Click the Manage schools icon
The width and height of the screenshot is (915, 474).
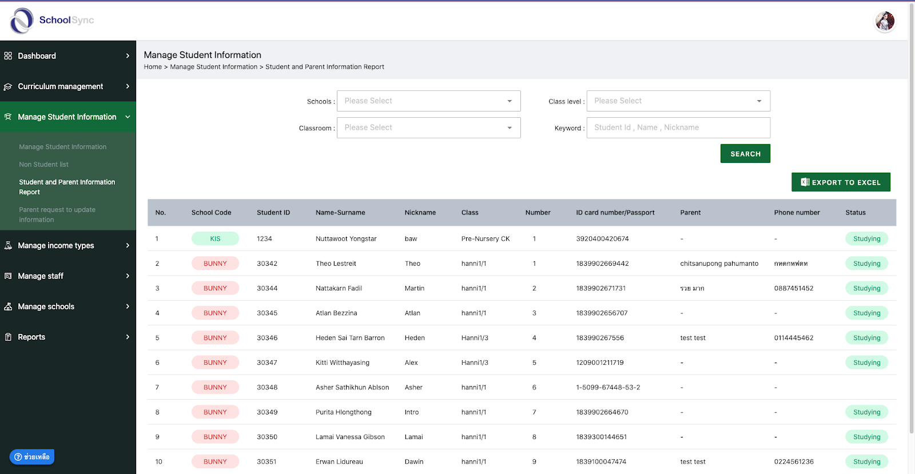click(x=8, y=306)
